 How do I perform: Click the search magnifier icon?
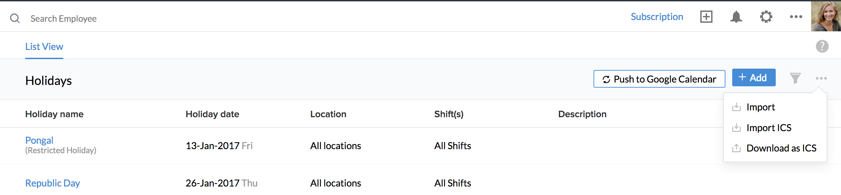pos(15,18)
